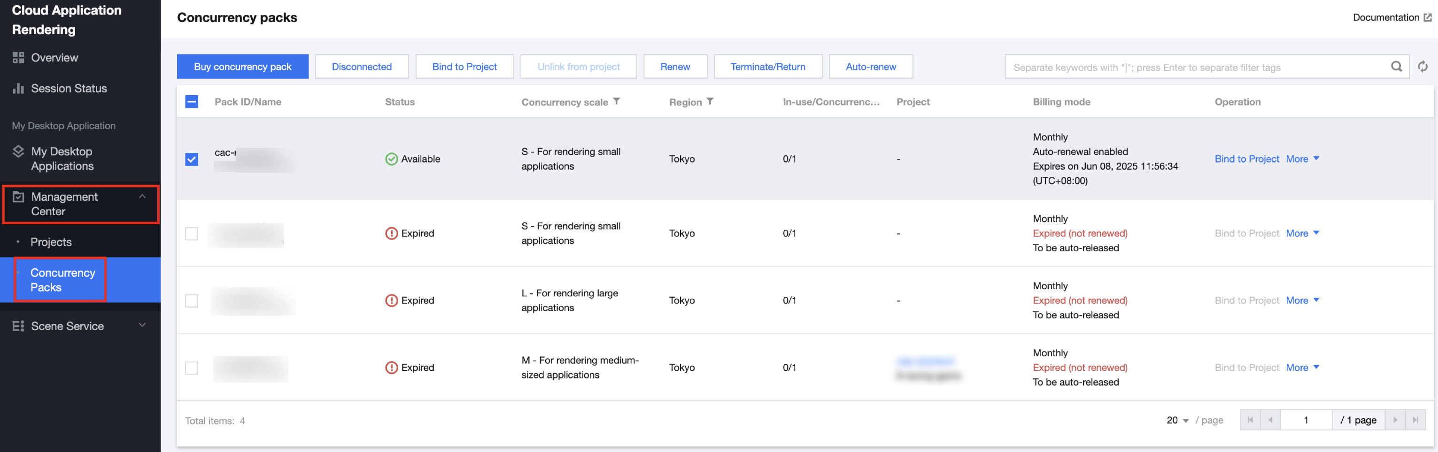Image resolution: width=1438 pixels, height=452 pixels.
Task: Click the Region column filter icon
Action: tap(710, 101)
